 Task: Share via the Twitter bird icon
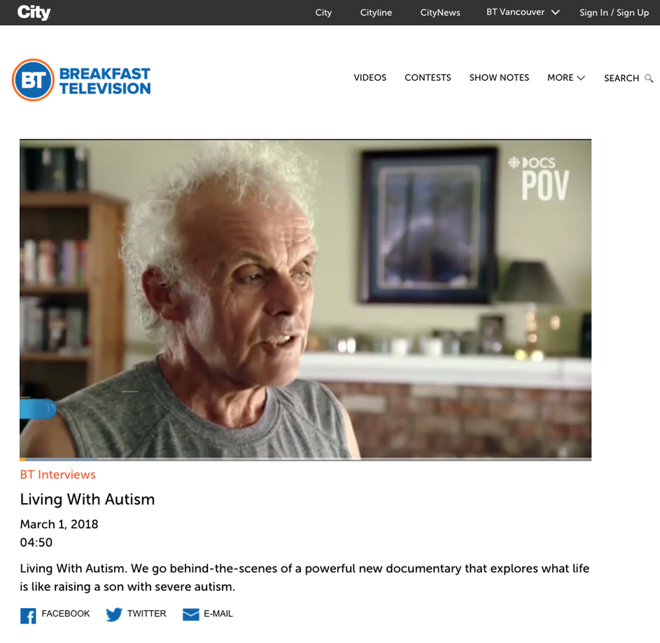(x=114, y=615)
